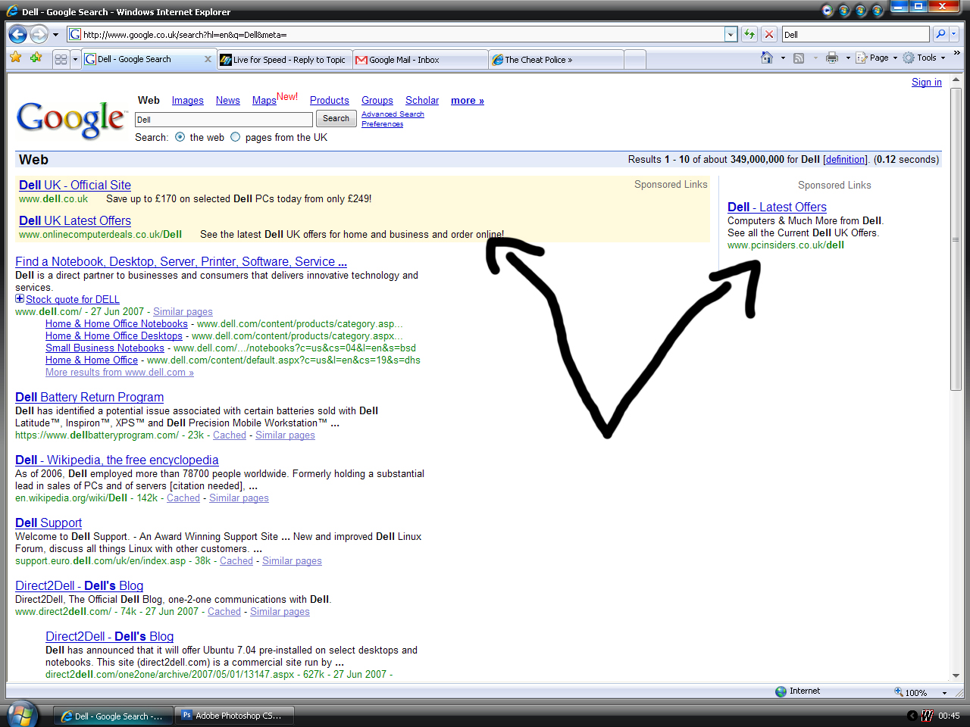Open Google News link
Viewport: 970px width, 727px height.
(x=227, y=101)
